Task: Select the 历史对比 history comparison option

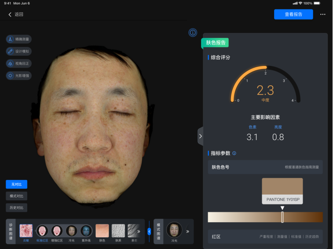Action: point(17,208)
